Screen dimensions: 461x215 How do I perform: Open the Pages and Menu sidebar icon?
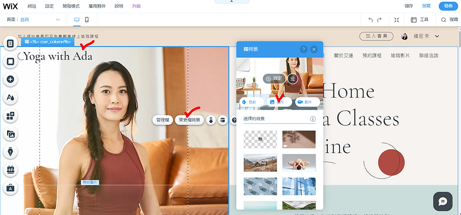click(x=10, y=44)
